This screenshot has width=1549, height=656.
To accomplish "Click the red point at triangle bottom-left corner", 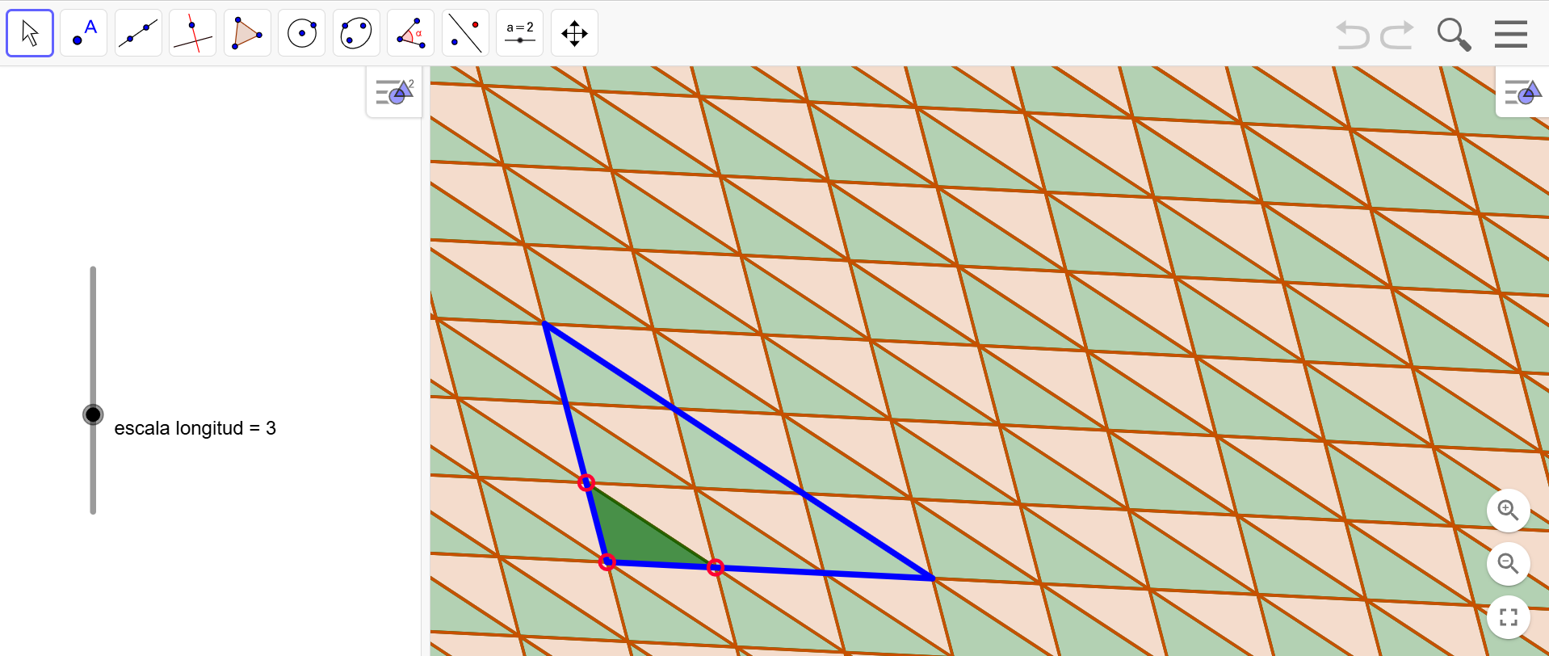I will pos(607,561).
